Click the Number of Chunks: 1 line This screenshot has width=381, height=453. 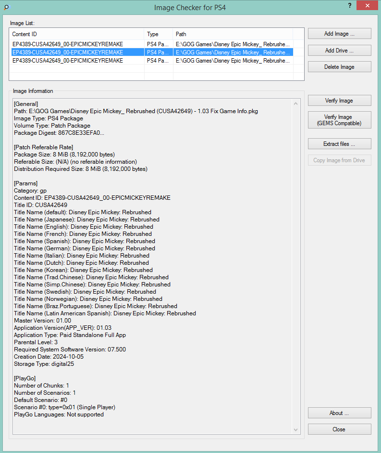pos(41,386)
